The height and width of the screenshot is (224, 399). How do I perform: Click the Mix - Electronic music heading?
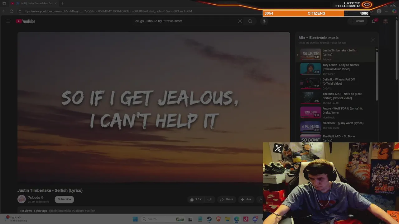318,38
